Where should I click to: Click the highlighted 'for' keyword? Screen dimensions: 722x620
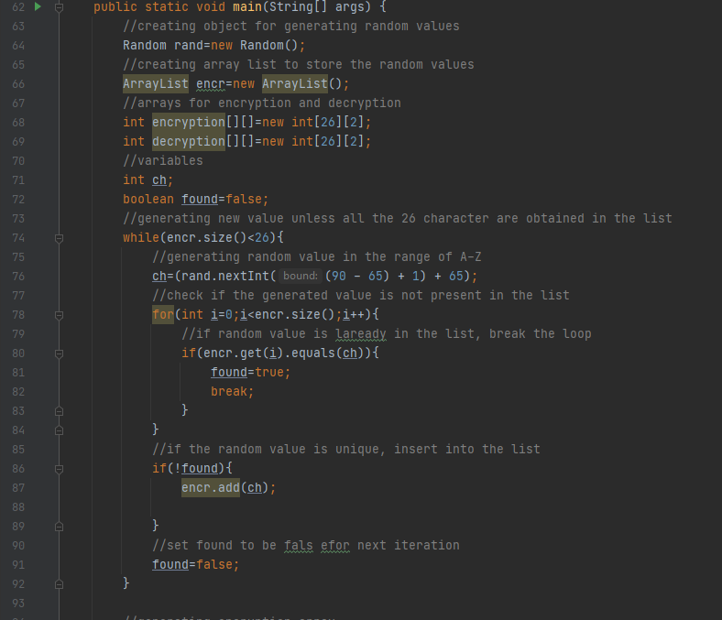163,314
